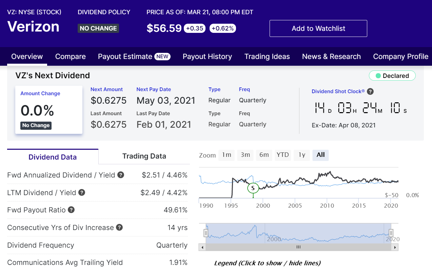Open the Company Profile tab
The image size is (432, 270).
401,57
